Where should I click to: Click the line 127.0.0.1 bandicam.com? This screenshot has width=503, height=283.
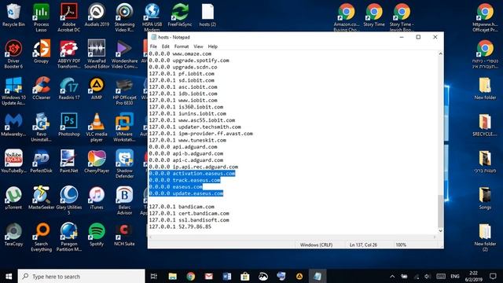coord(182,207)
